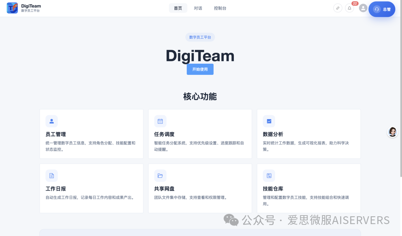402x236 pixels.
Task: Select the 共享网盘 card title
Action: [165, 189]
